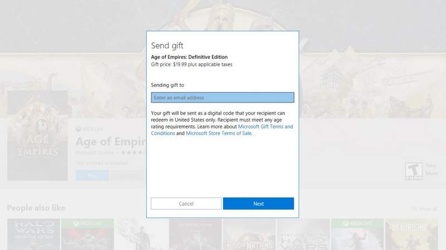The width and height of the screenshot is (446, 250).
Task: Open the Dead Rising game tile
Action: (411, 234)
